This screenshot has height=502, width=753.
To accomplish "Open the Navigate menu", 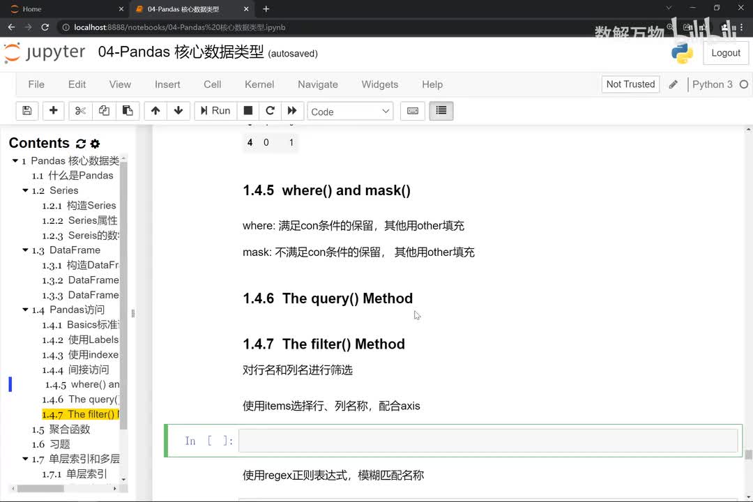I will pos(318,84).
